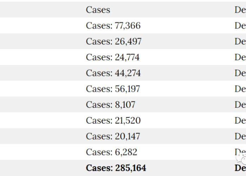Image resolution: width=246 pixels, height=176 pixels.
Task: Click the truncated cell right of 44,274
Action: 240,73
